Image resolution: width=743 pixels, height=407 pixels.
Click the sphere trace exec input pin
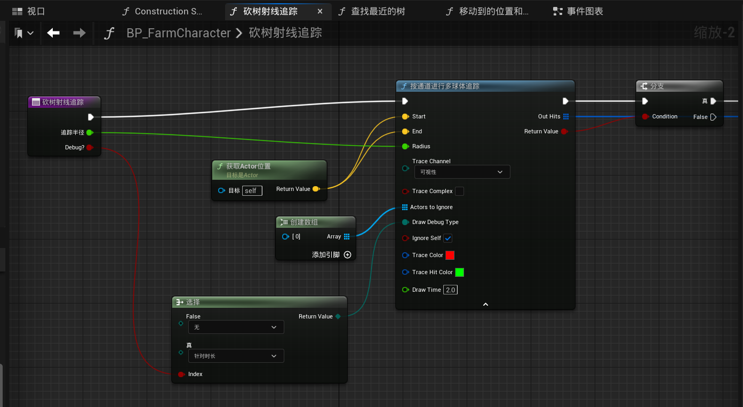[x=405, y=101]
